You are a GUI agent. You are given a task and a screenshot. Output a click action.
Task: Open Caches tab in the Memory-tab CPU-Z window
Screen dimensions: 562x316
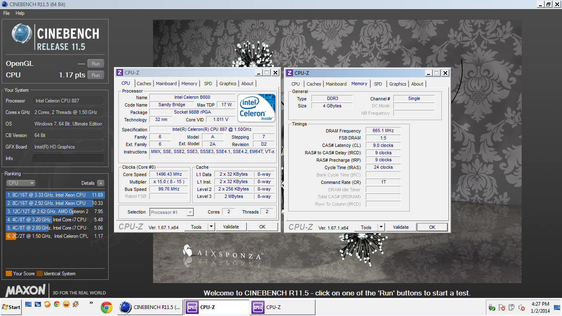tap(314, 84)
